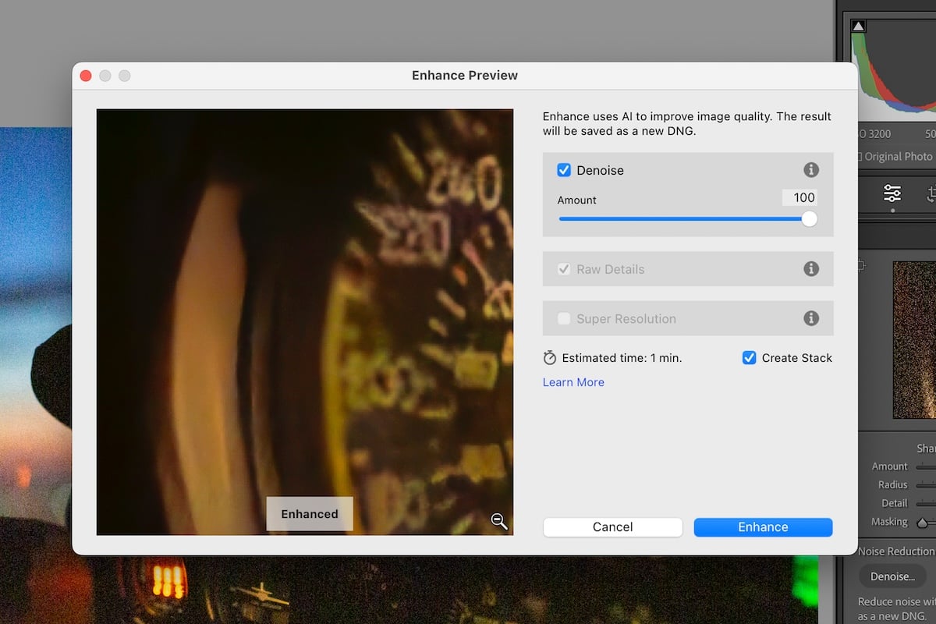The width and height of the screenshot is (936, 624).
Task: Open the Denoise dialog from Noise Reduction
Action: (x=892, y=576)
